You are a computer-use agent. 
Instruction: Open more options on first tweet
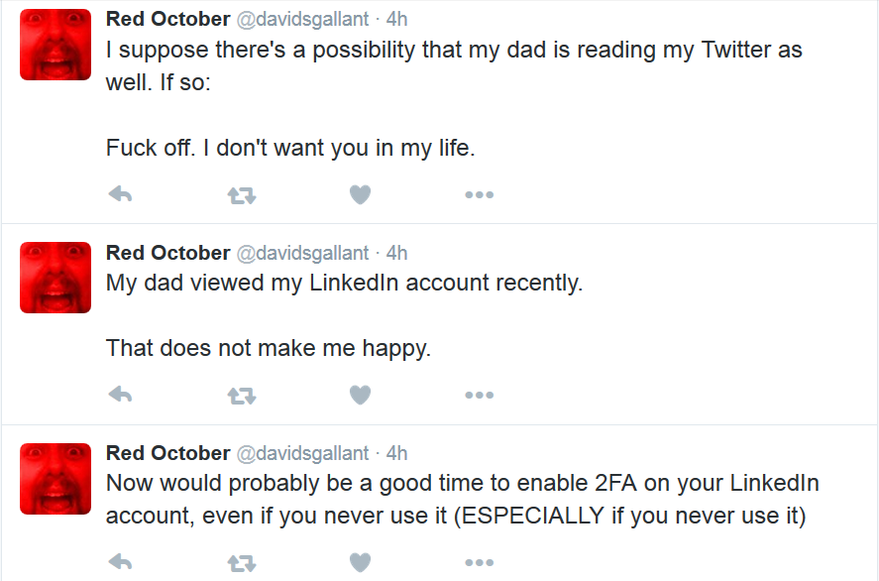(x=480, y=194)
